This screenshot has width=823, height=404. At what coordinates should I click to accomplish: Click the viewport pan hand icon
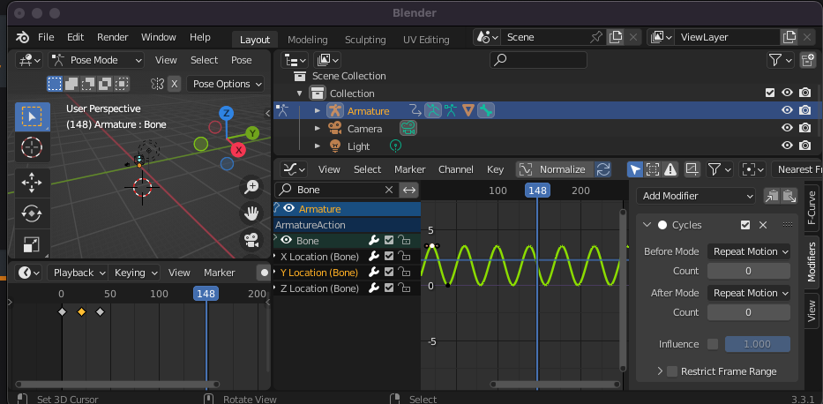click(252, 213)
